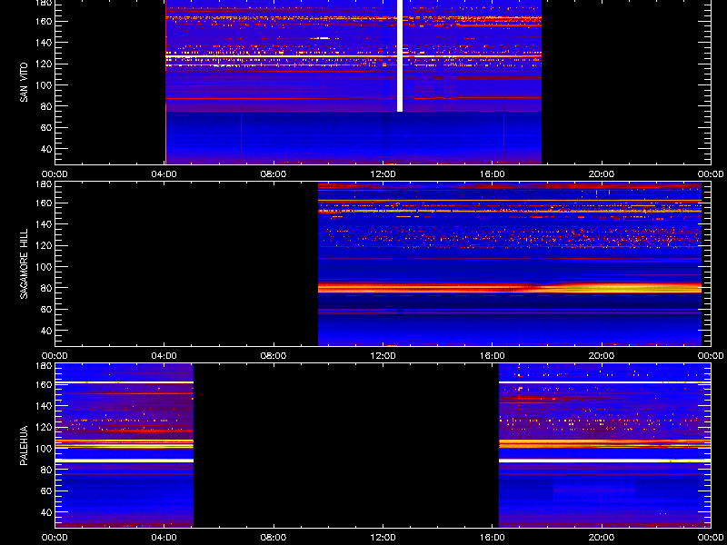Click the 160 frequency tick on Sagamore Hill axis
This screenshot has height=545, width=727.
[45, 203]
